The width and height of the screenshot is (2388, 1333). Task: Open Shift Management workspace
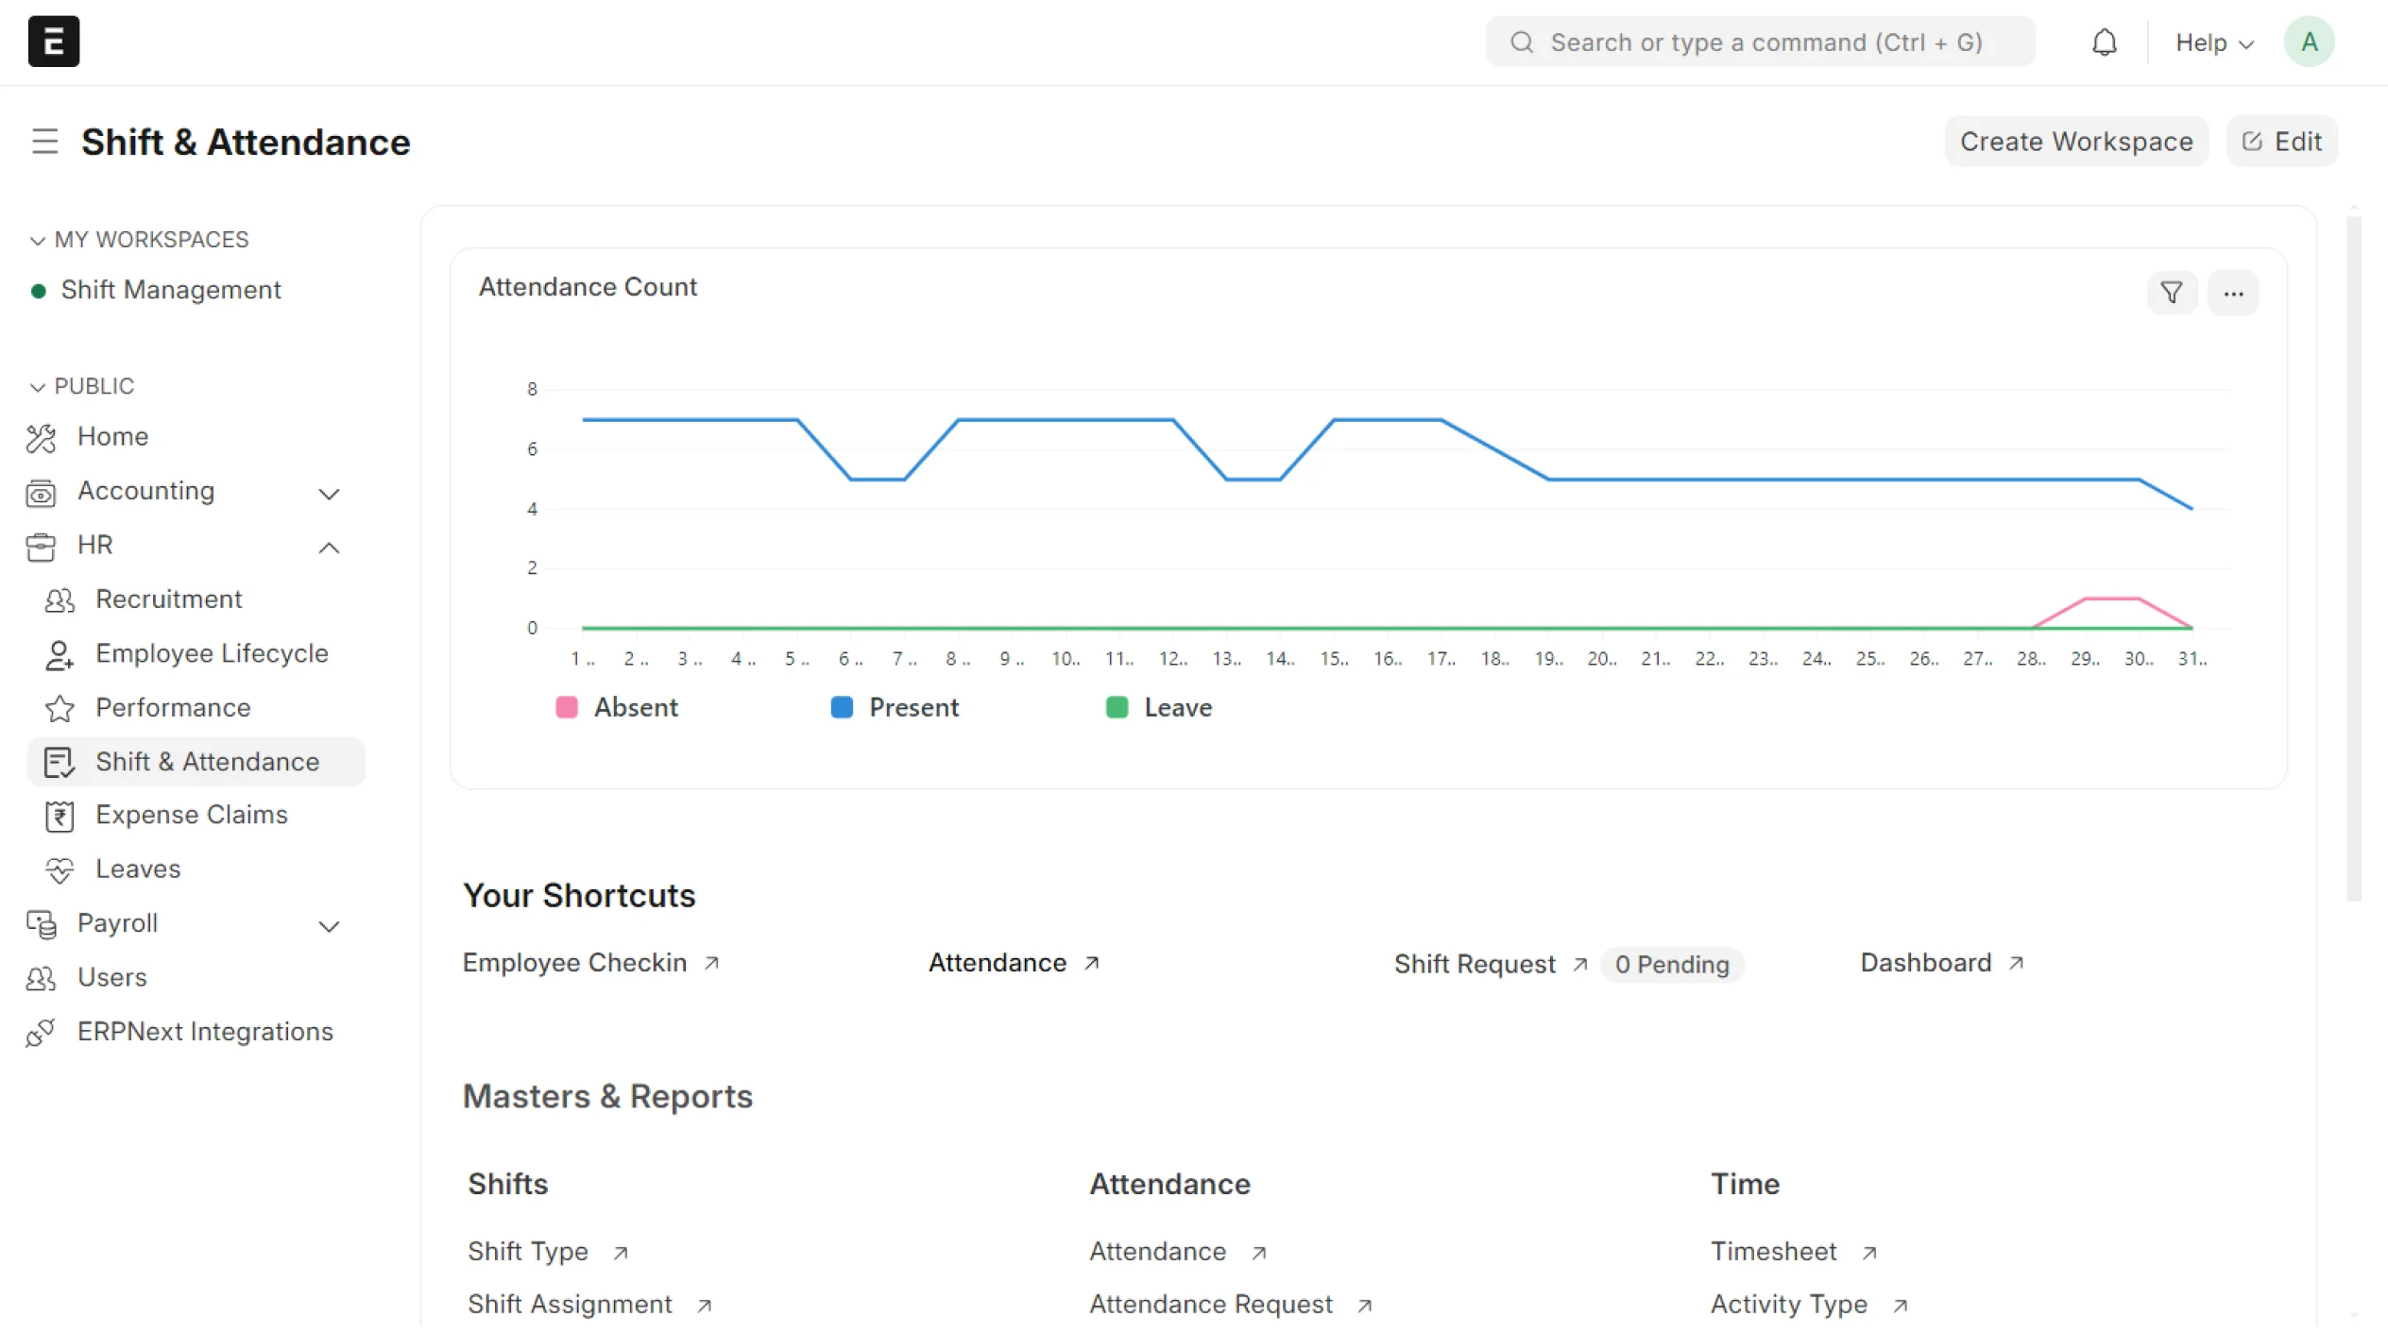pos(170,290)
